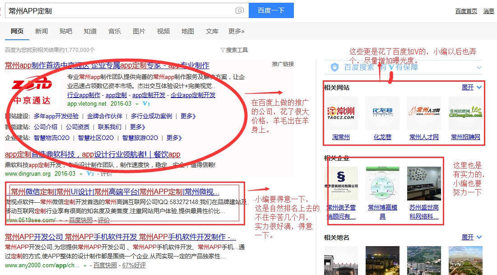Click the 化龙巷 site logo
Image resolution: width=497 pixels, height=275 pixels.
click(383, 113)
